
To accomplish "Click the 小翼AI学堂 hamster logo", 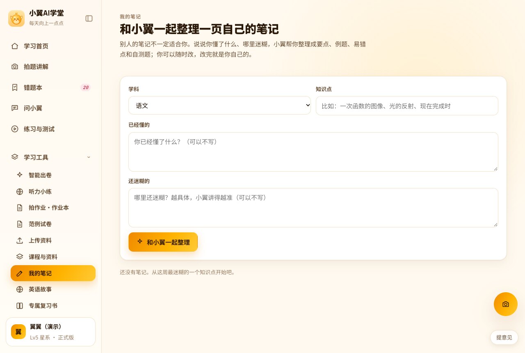I will 16,18.
